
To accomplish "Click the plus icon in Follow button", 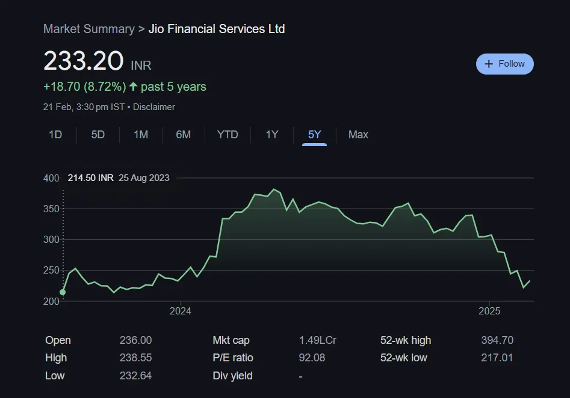I will (489, 64).
